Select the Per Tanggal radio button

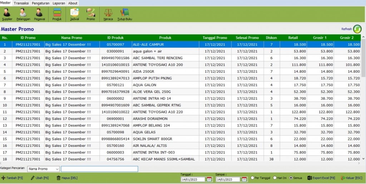coord(252,178)
